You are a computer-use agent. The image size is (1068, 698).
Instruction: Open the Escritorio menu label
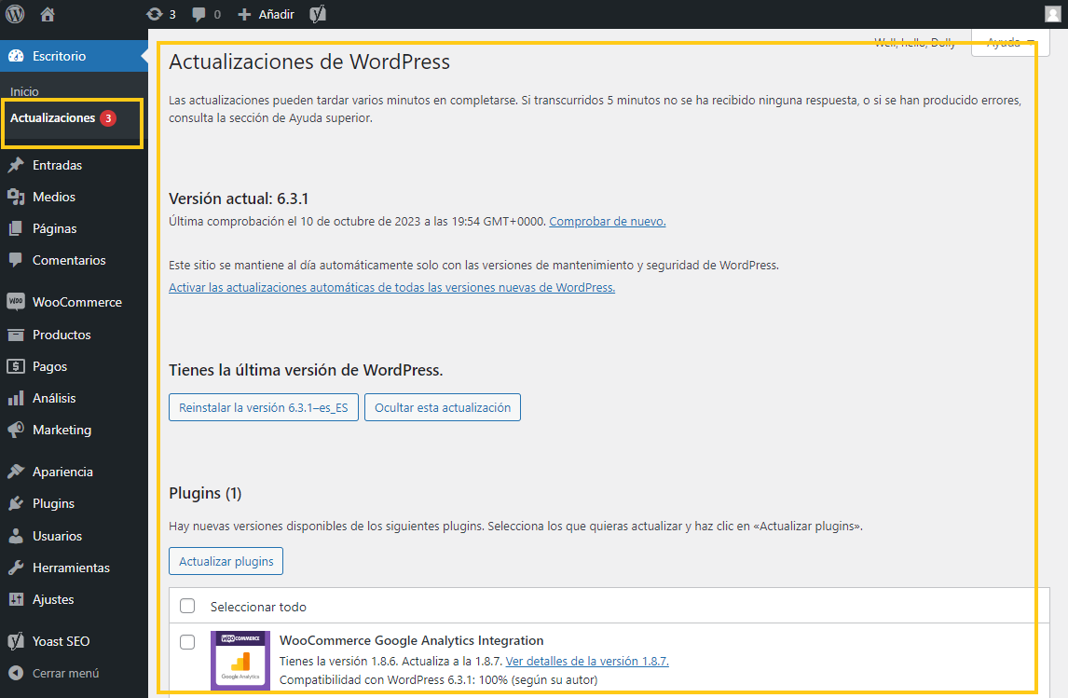(x=60, y=56)
